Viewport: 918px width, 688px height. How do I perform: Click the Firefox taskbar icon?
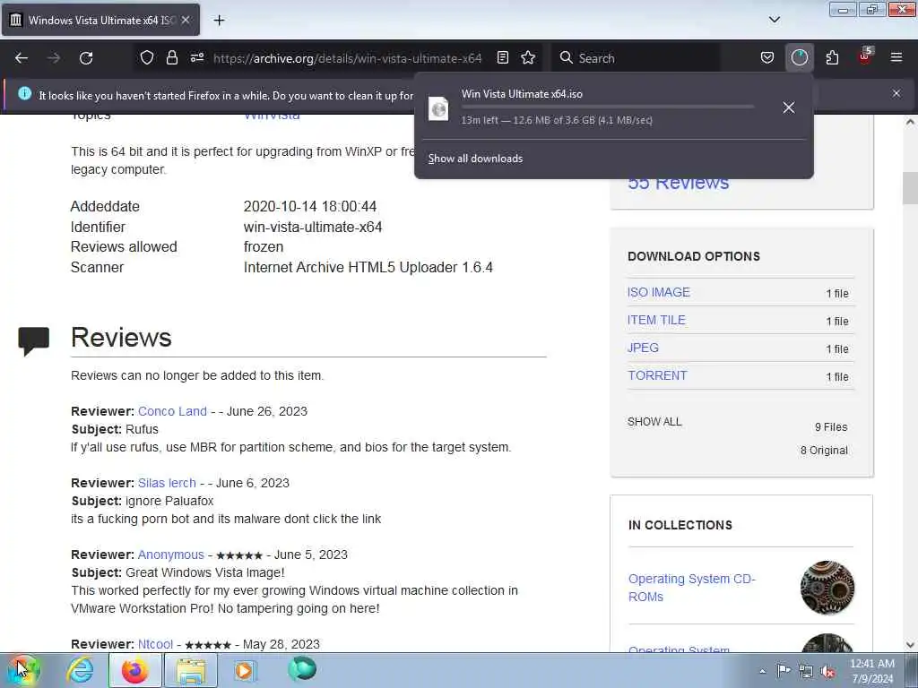pos(134,670)
